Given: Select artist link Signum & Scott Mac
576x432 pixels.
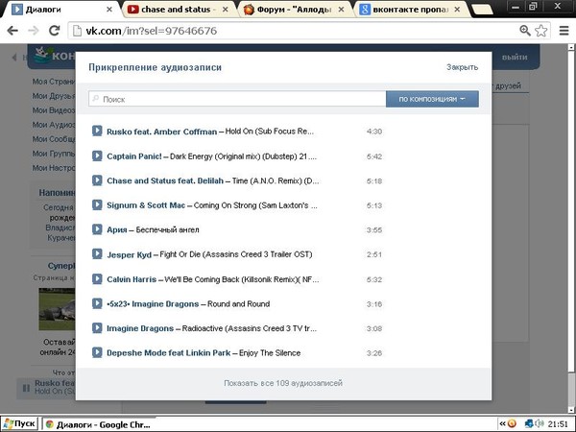Looking at the screenshot, I should (x=146, y=205).
